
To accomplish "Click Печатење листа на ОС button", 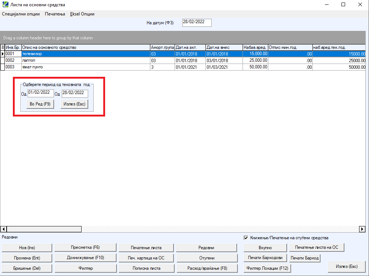I will pyautogui.click(x=316, y=247).
